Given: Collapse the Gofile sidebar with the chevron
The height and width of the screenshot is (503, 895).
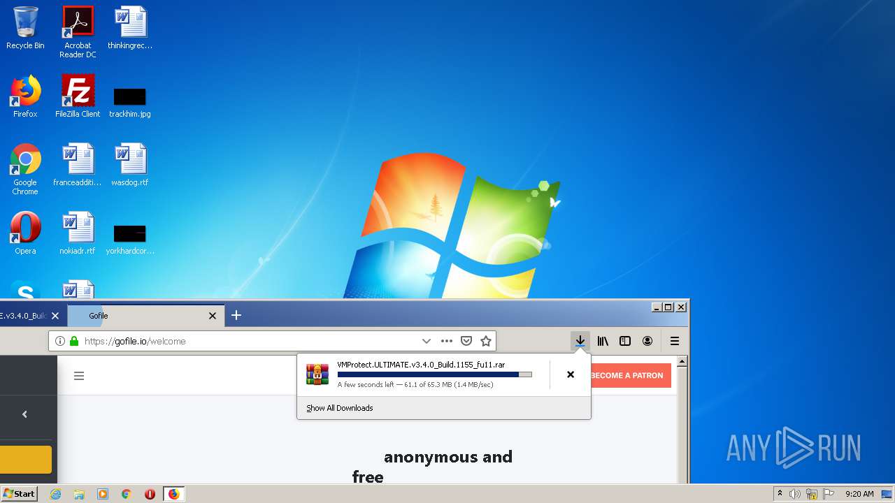Looking at the screenshot, I should pyautogui.click(x=24, y=414).
